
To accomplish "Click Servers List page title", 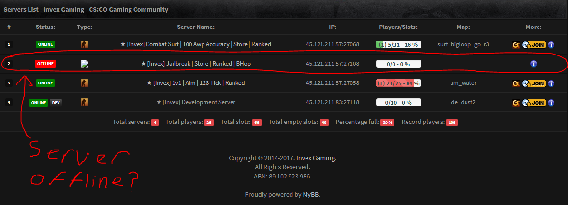I will (86, 9).
